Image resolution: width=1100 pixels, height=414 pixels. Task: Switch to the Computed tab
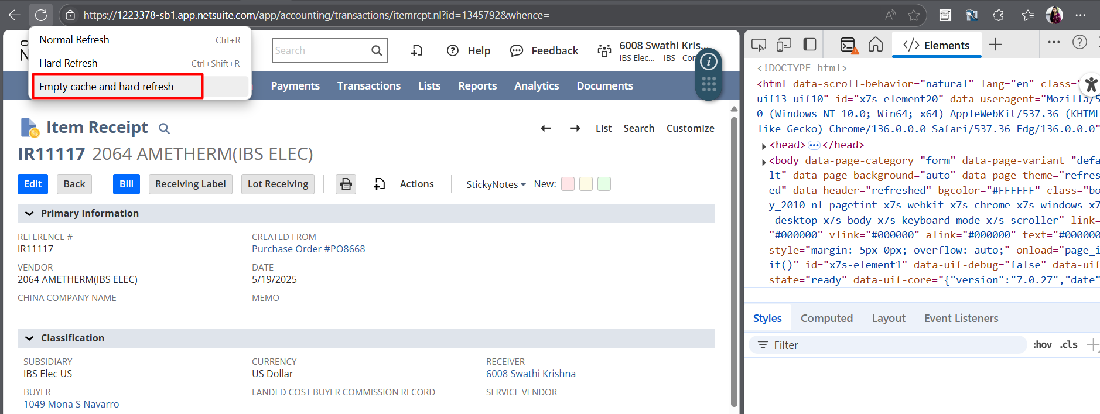click(x=826, y=318)
